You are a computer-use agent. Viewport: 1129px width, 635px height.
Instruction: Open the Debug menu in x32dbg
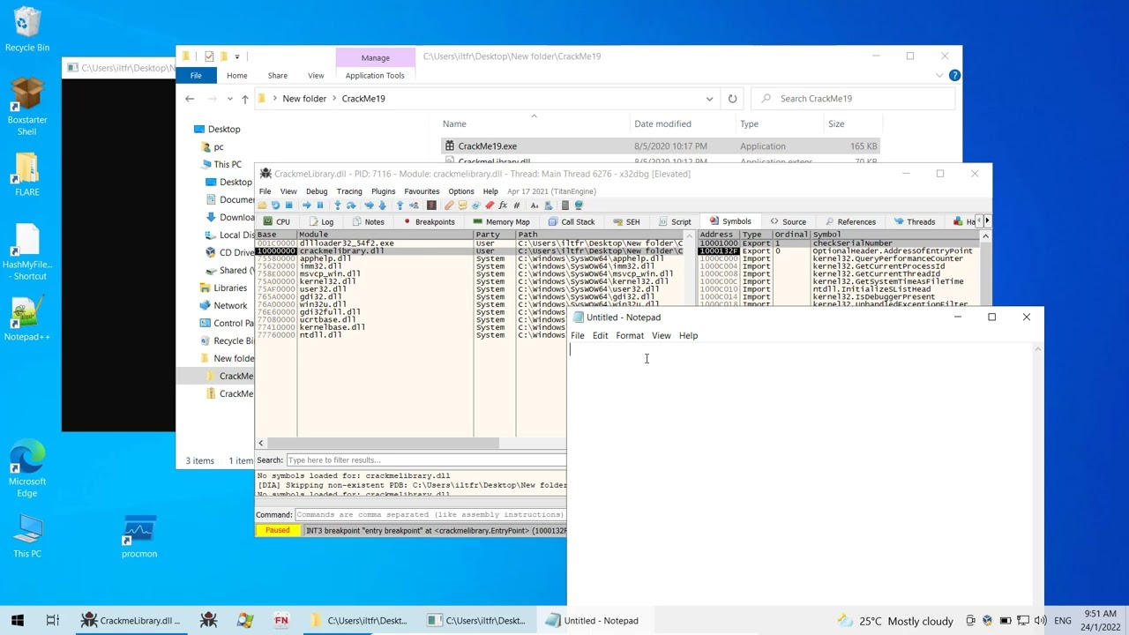coord(317,191)
